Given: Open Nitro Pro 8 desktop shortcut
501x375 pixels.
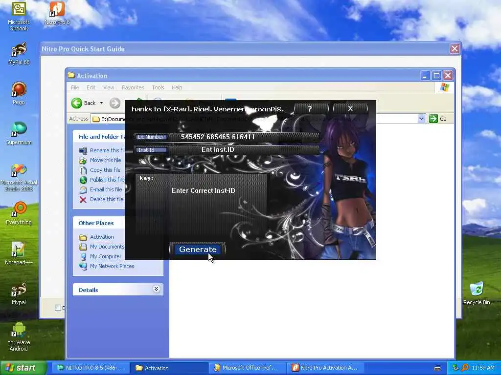Looking at the screenshot, I should coord(57,13).
